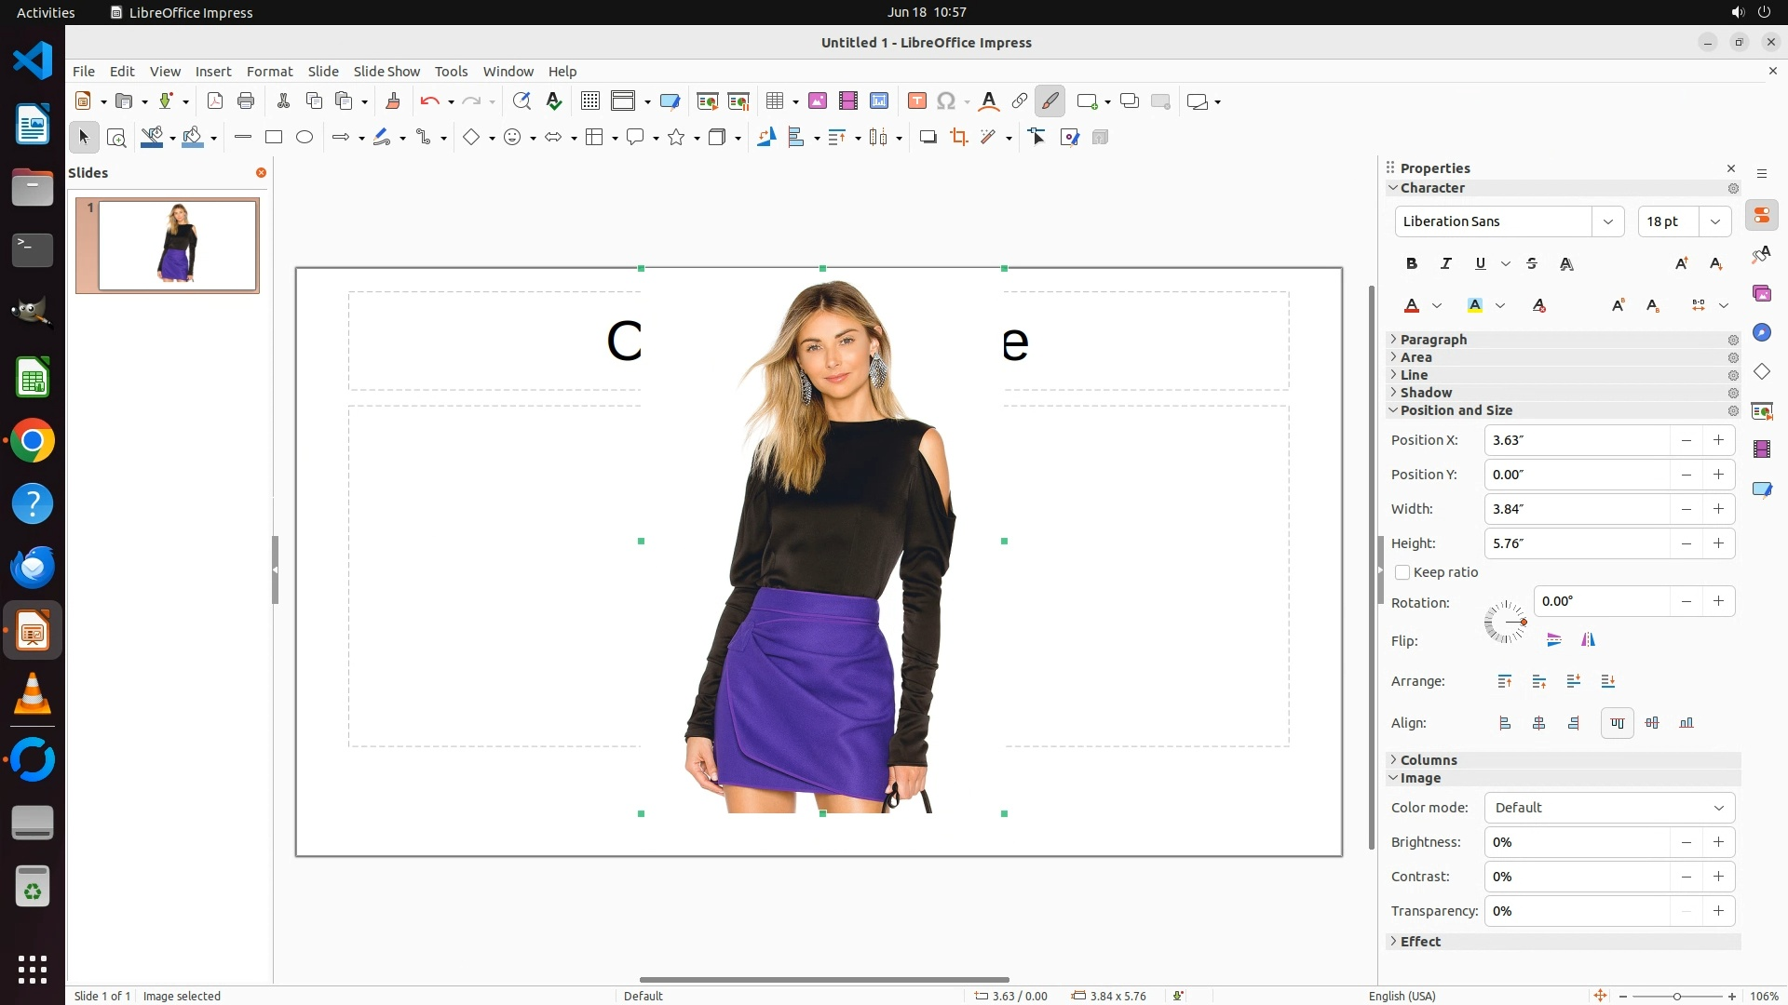Adjust the zoom slider in status bar

coord(1676,997)
